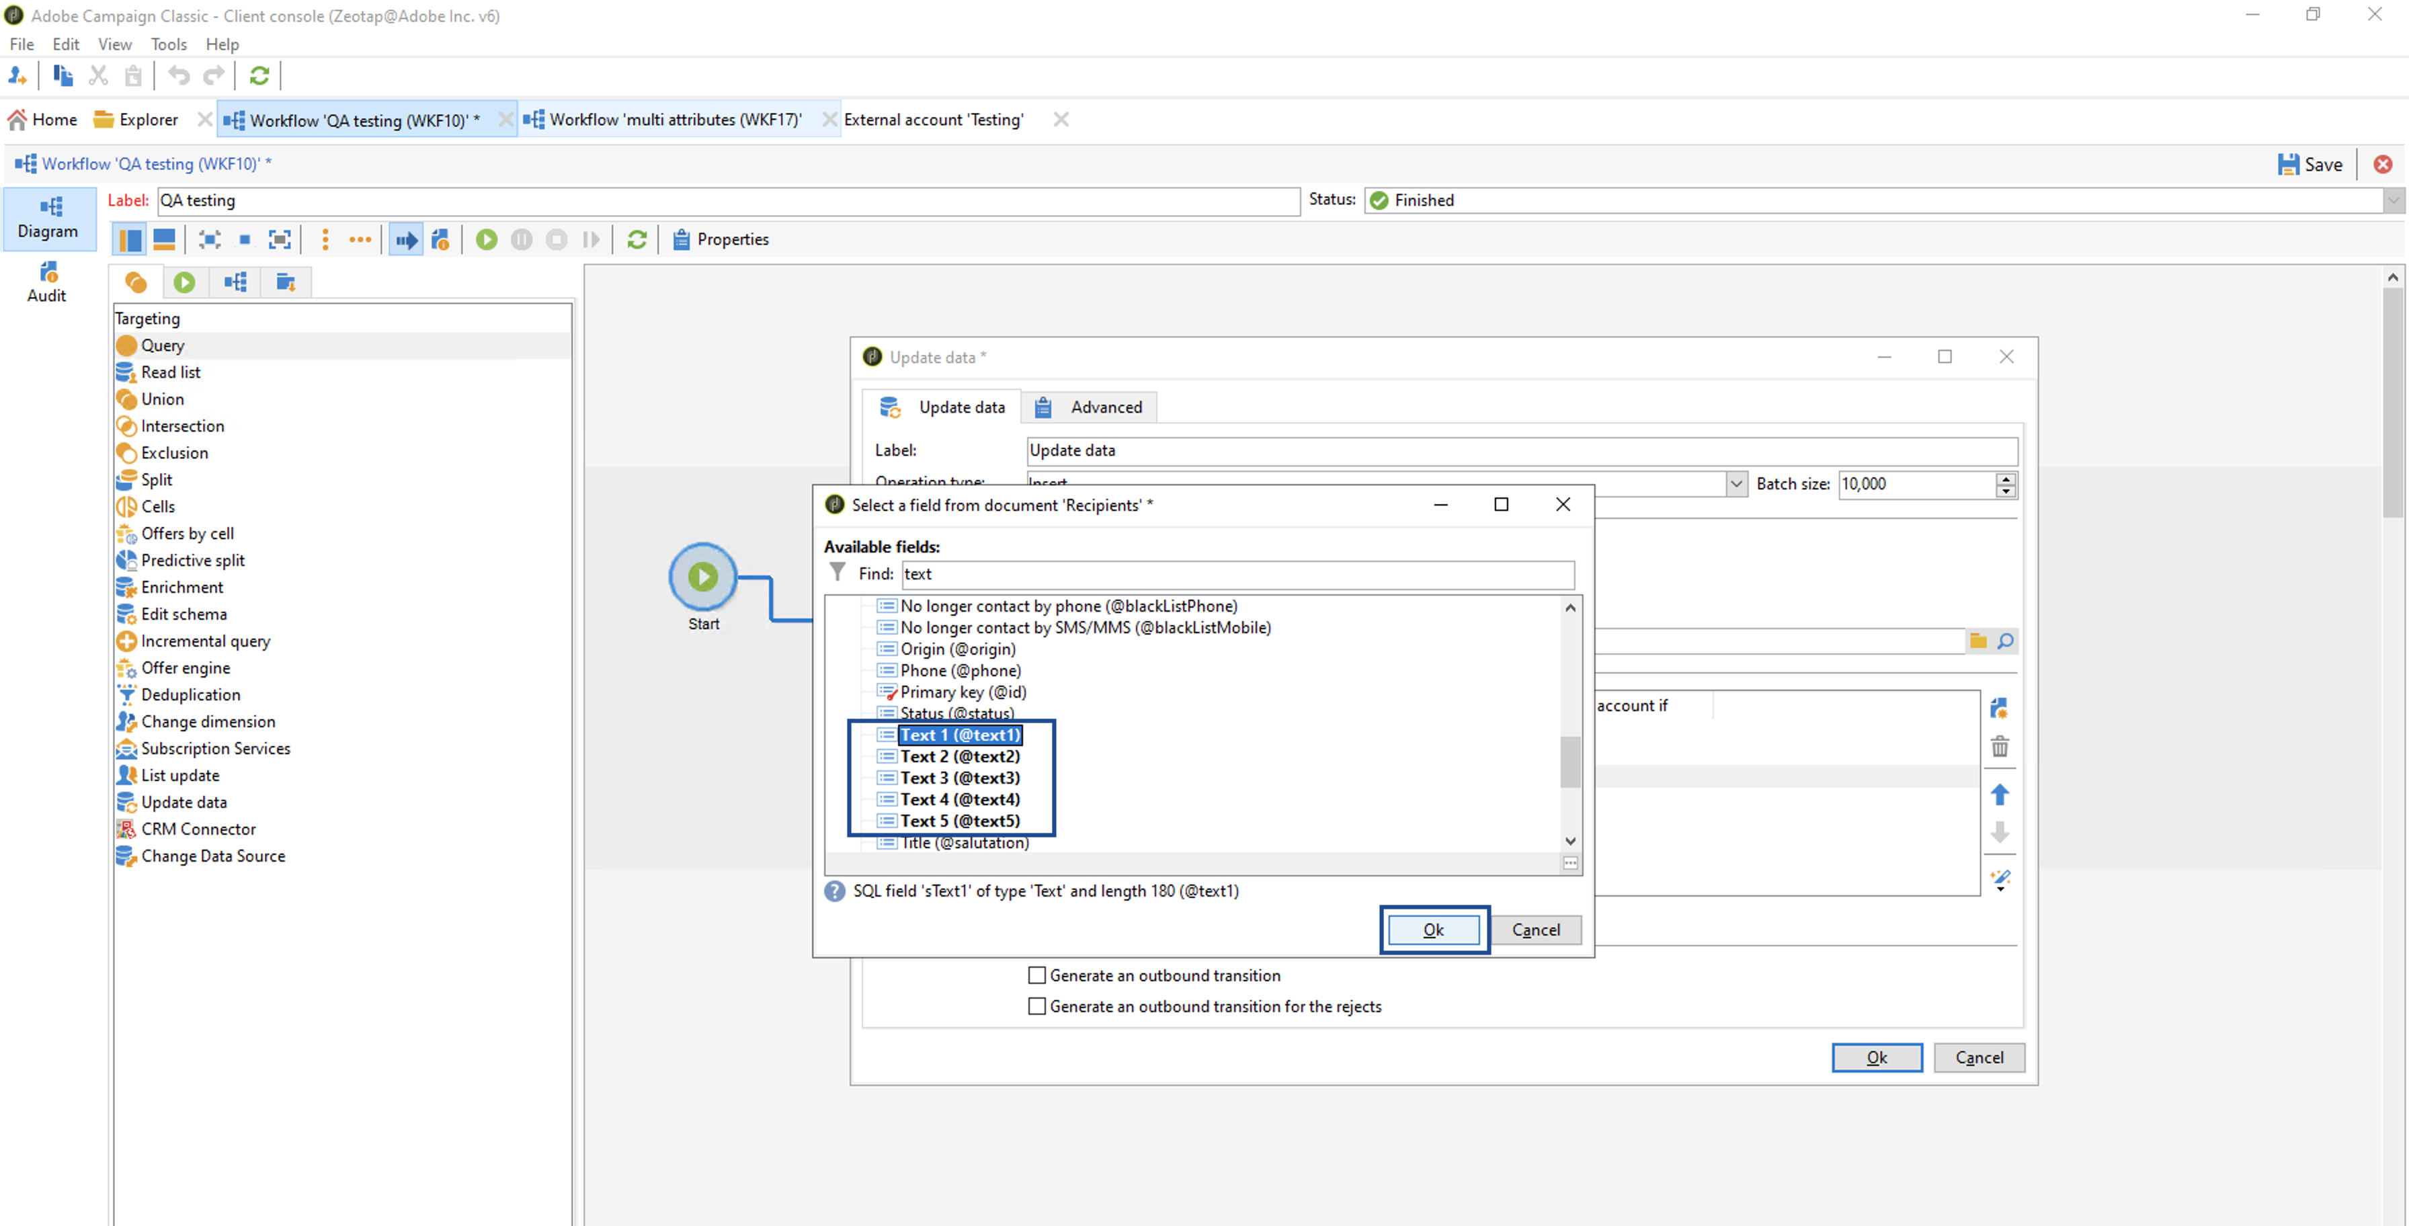Check outbound transition for the rejects
Image resolution: width=2409 pixels, height=1226 pixels.
[x=1036, y=1006]
